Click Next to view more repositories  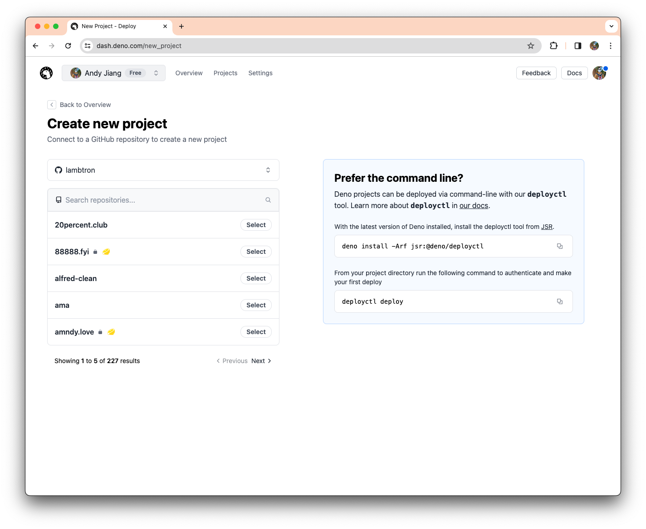(x=258, y=361)
